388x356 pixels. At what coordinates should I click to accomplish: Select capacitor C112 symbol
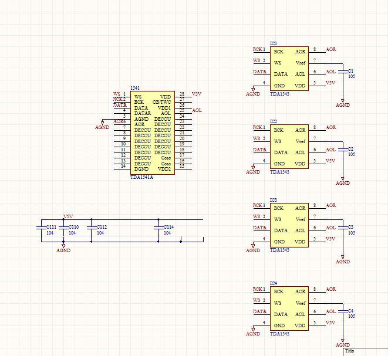tap(92, 228)
